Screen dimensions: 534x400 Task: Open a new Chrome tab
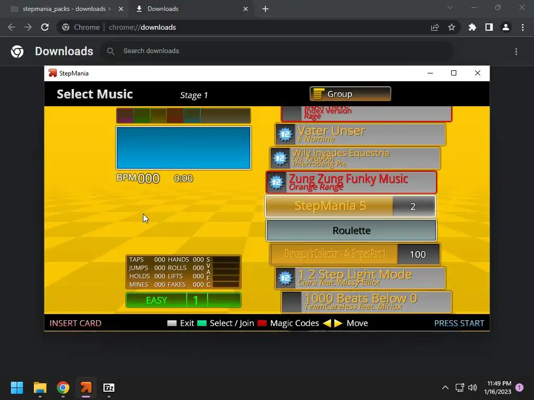[x=265, y=9]
